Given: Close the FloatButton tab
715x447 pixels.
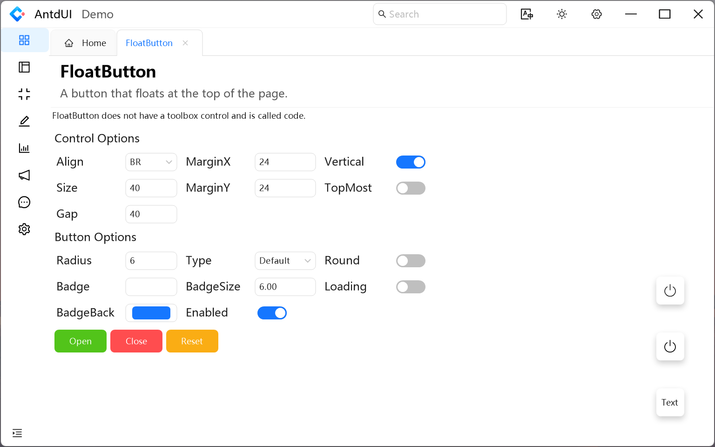Looking at the screenshot, I should tap(185, 43).
